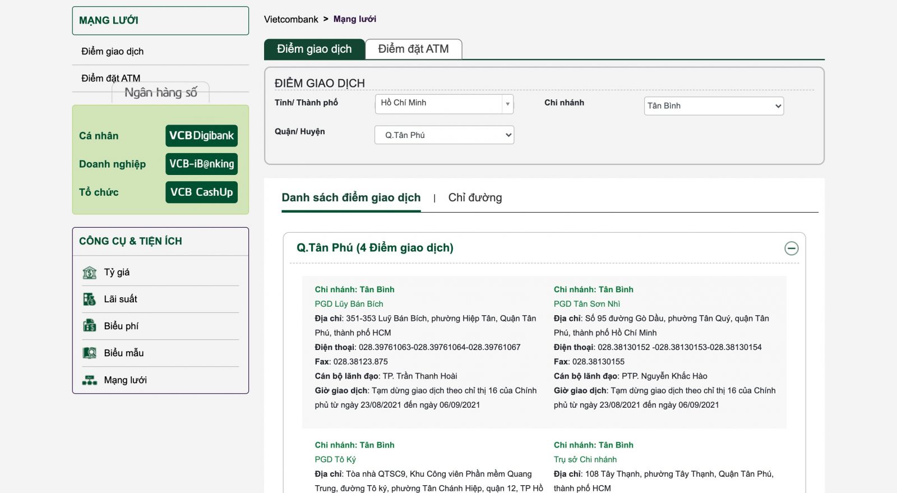
Task: Click the Lãi suất interest rate icon
Action: coord(90,300)
